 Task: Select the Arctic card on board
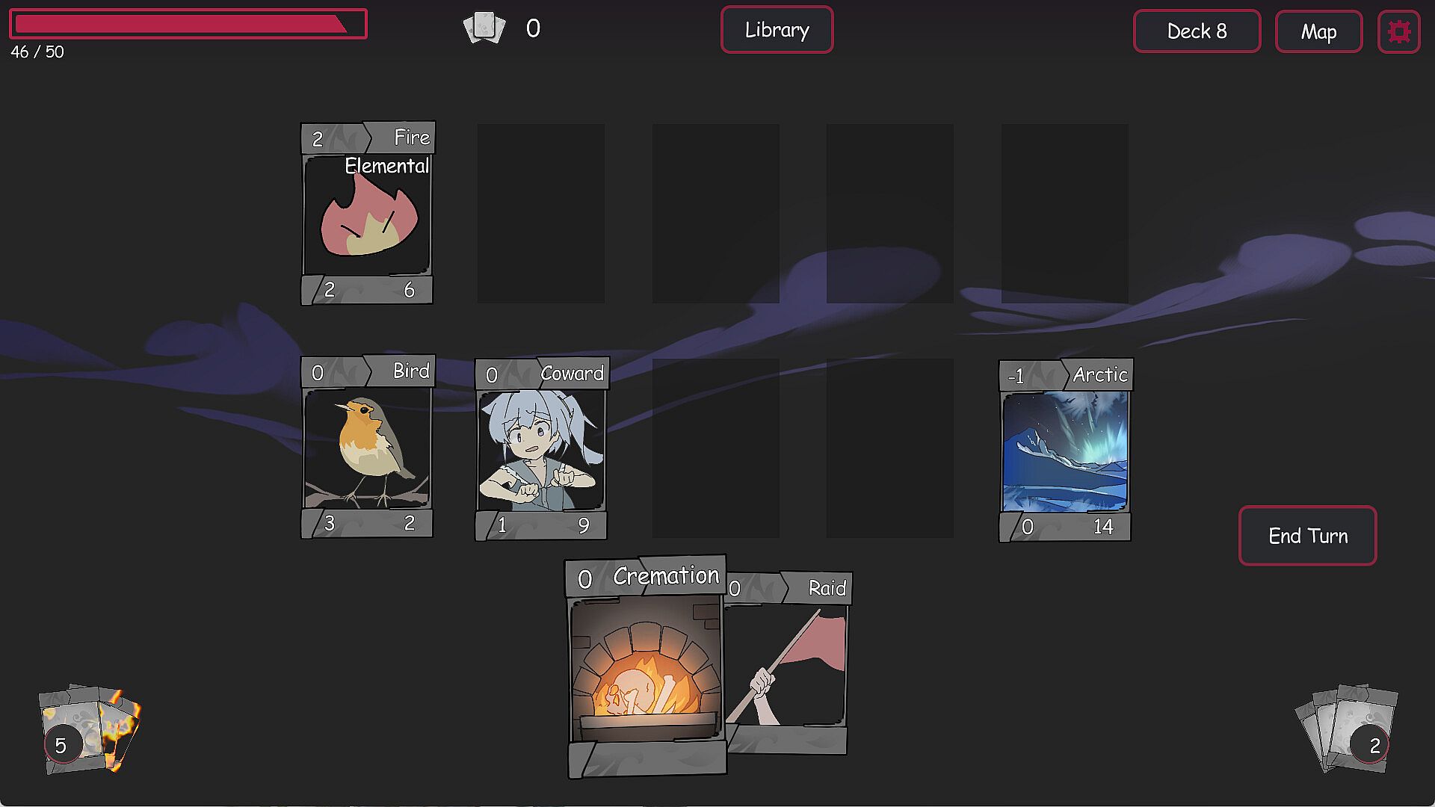coord(1065,451)
